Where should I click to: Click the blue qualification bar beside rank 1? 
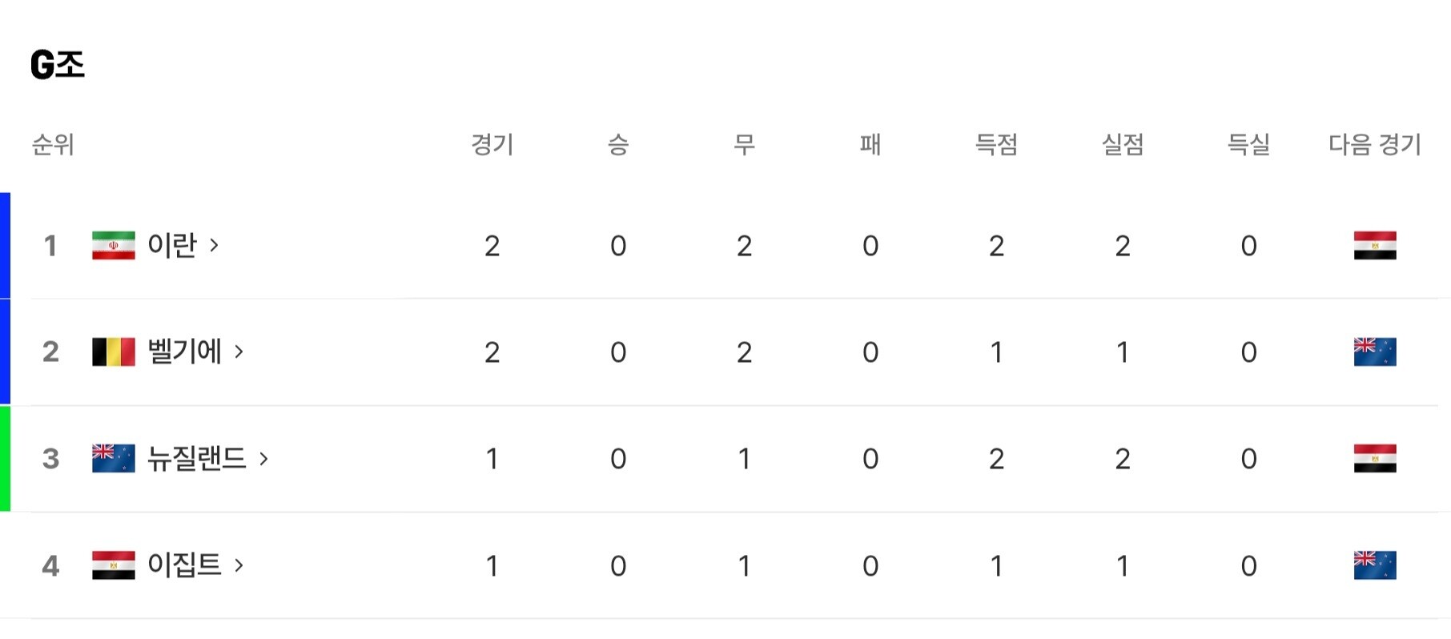point(5,245)
